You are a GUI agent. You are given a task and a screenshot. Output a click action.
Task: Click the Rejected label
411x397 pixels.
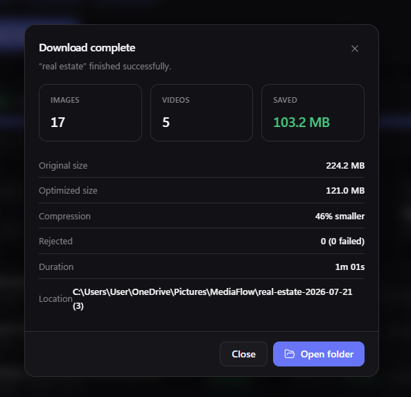pos(55,242)
